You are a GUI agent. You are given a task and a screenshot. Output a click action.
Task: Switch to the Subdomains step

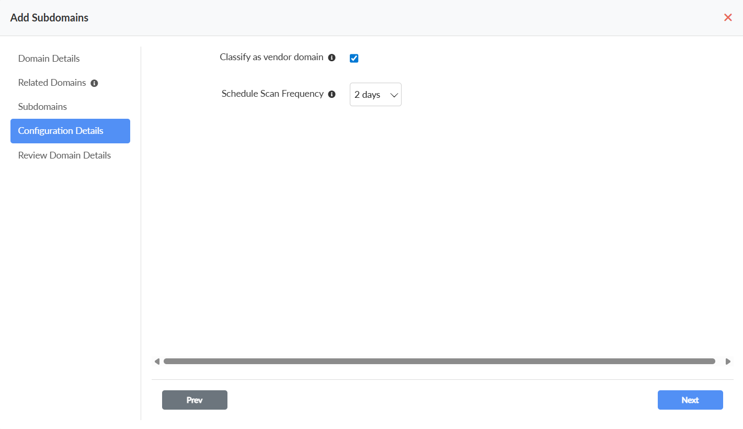42,107
